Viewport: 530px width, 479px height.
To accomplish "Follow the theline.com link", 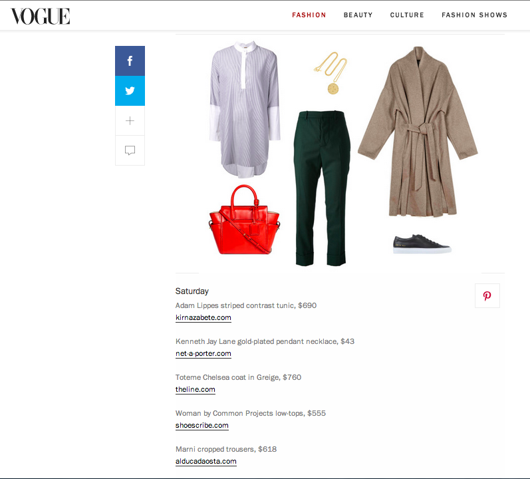I will (195, 389).
